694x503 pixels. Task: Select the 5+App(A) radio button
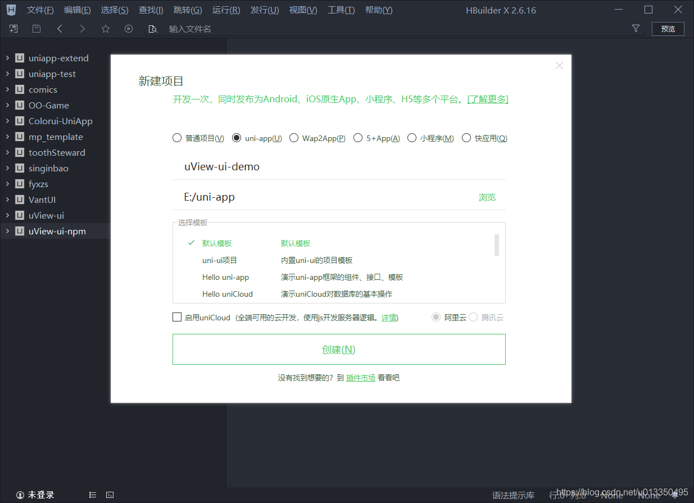[x=358, y=138]
